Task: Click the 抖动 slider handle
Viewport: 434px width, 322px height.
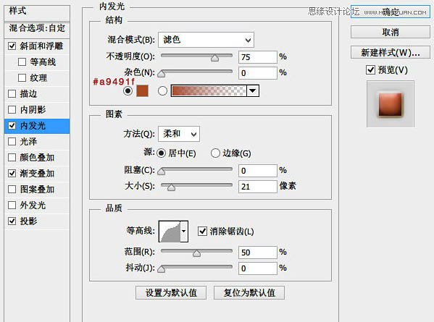Action: (x=162, y=269)
